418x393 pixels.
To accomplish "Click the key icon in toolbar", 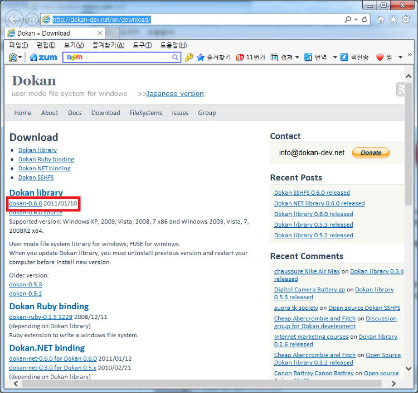I will 189,57.
